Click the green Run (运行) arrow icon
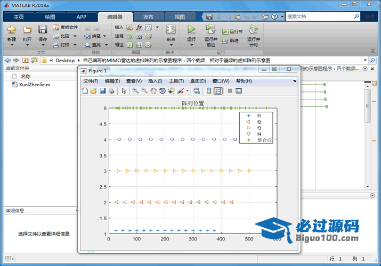 (191, 29)
